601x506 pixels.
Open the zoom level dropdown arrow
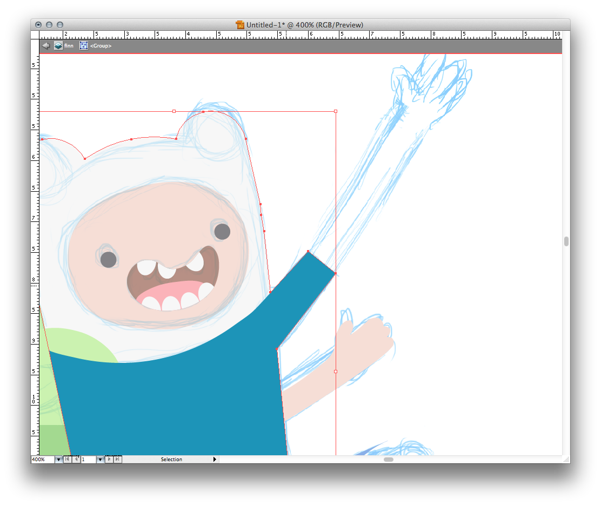[x=58, y=460]
